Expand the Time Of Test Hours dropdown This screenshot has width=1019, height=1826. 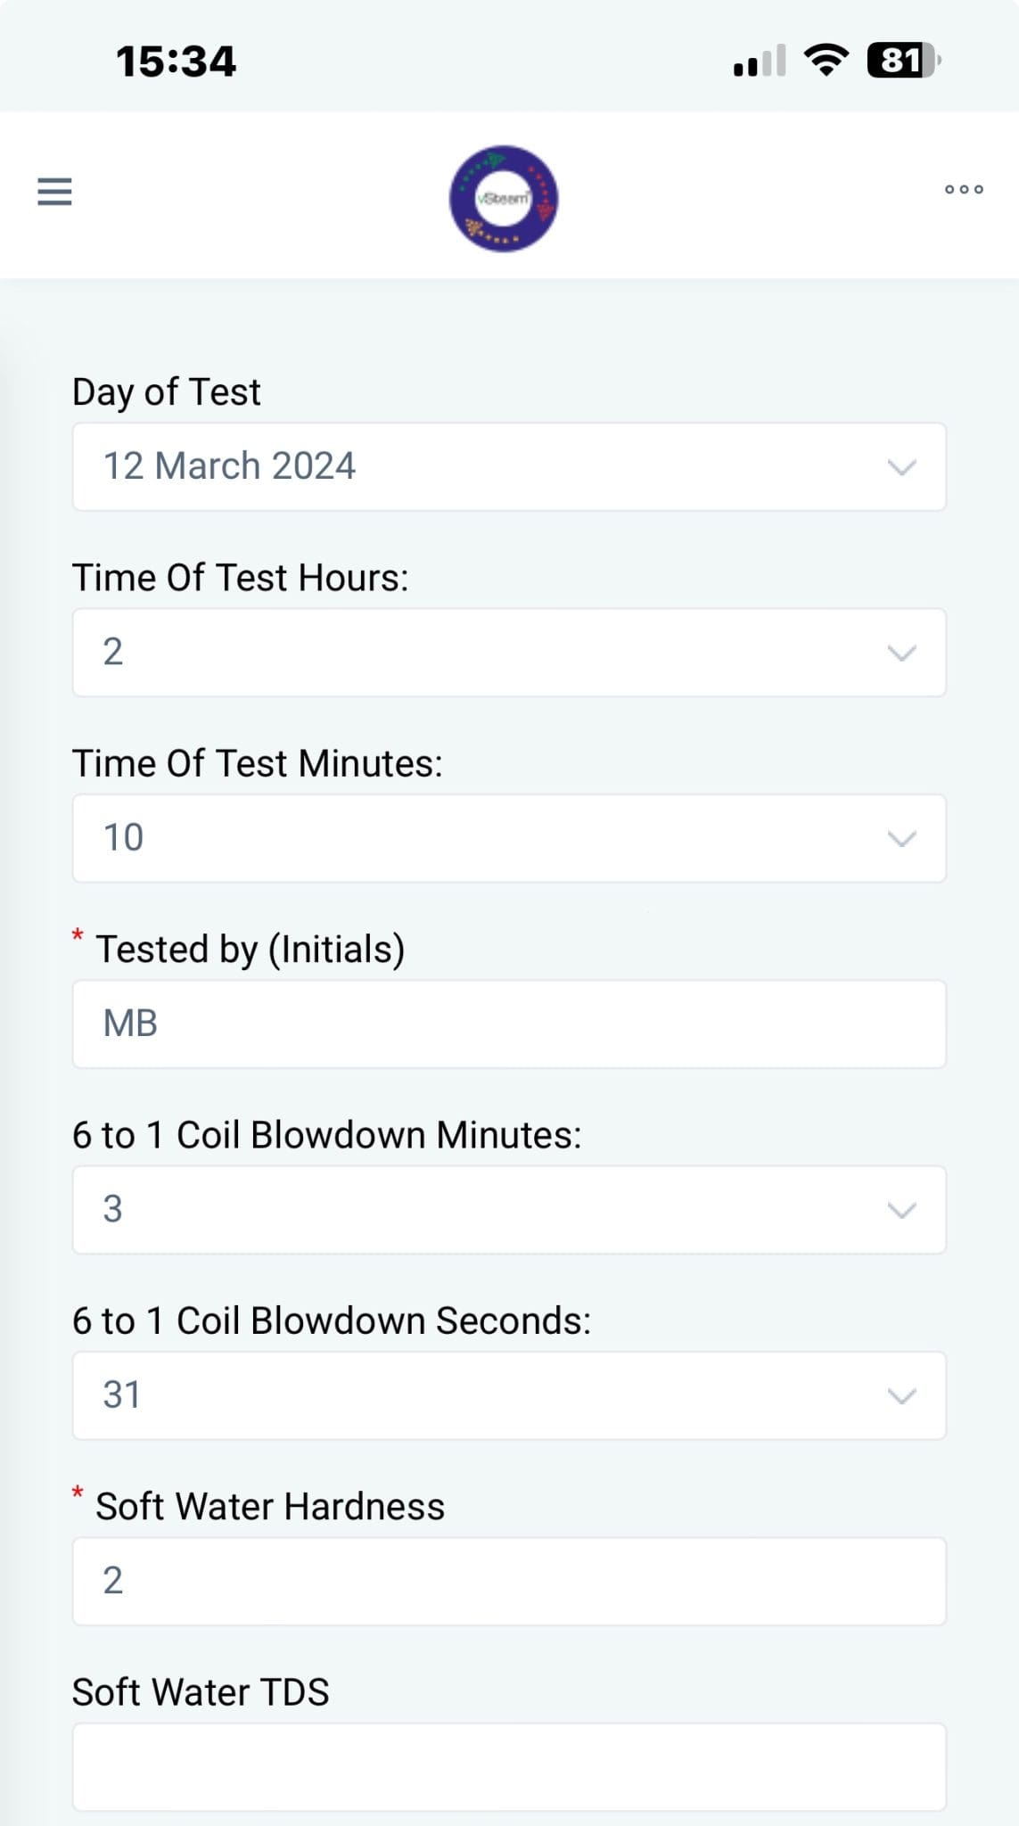[x=508, y=653]
